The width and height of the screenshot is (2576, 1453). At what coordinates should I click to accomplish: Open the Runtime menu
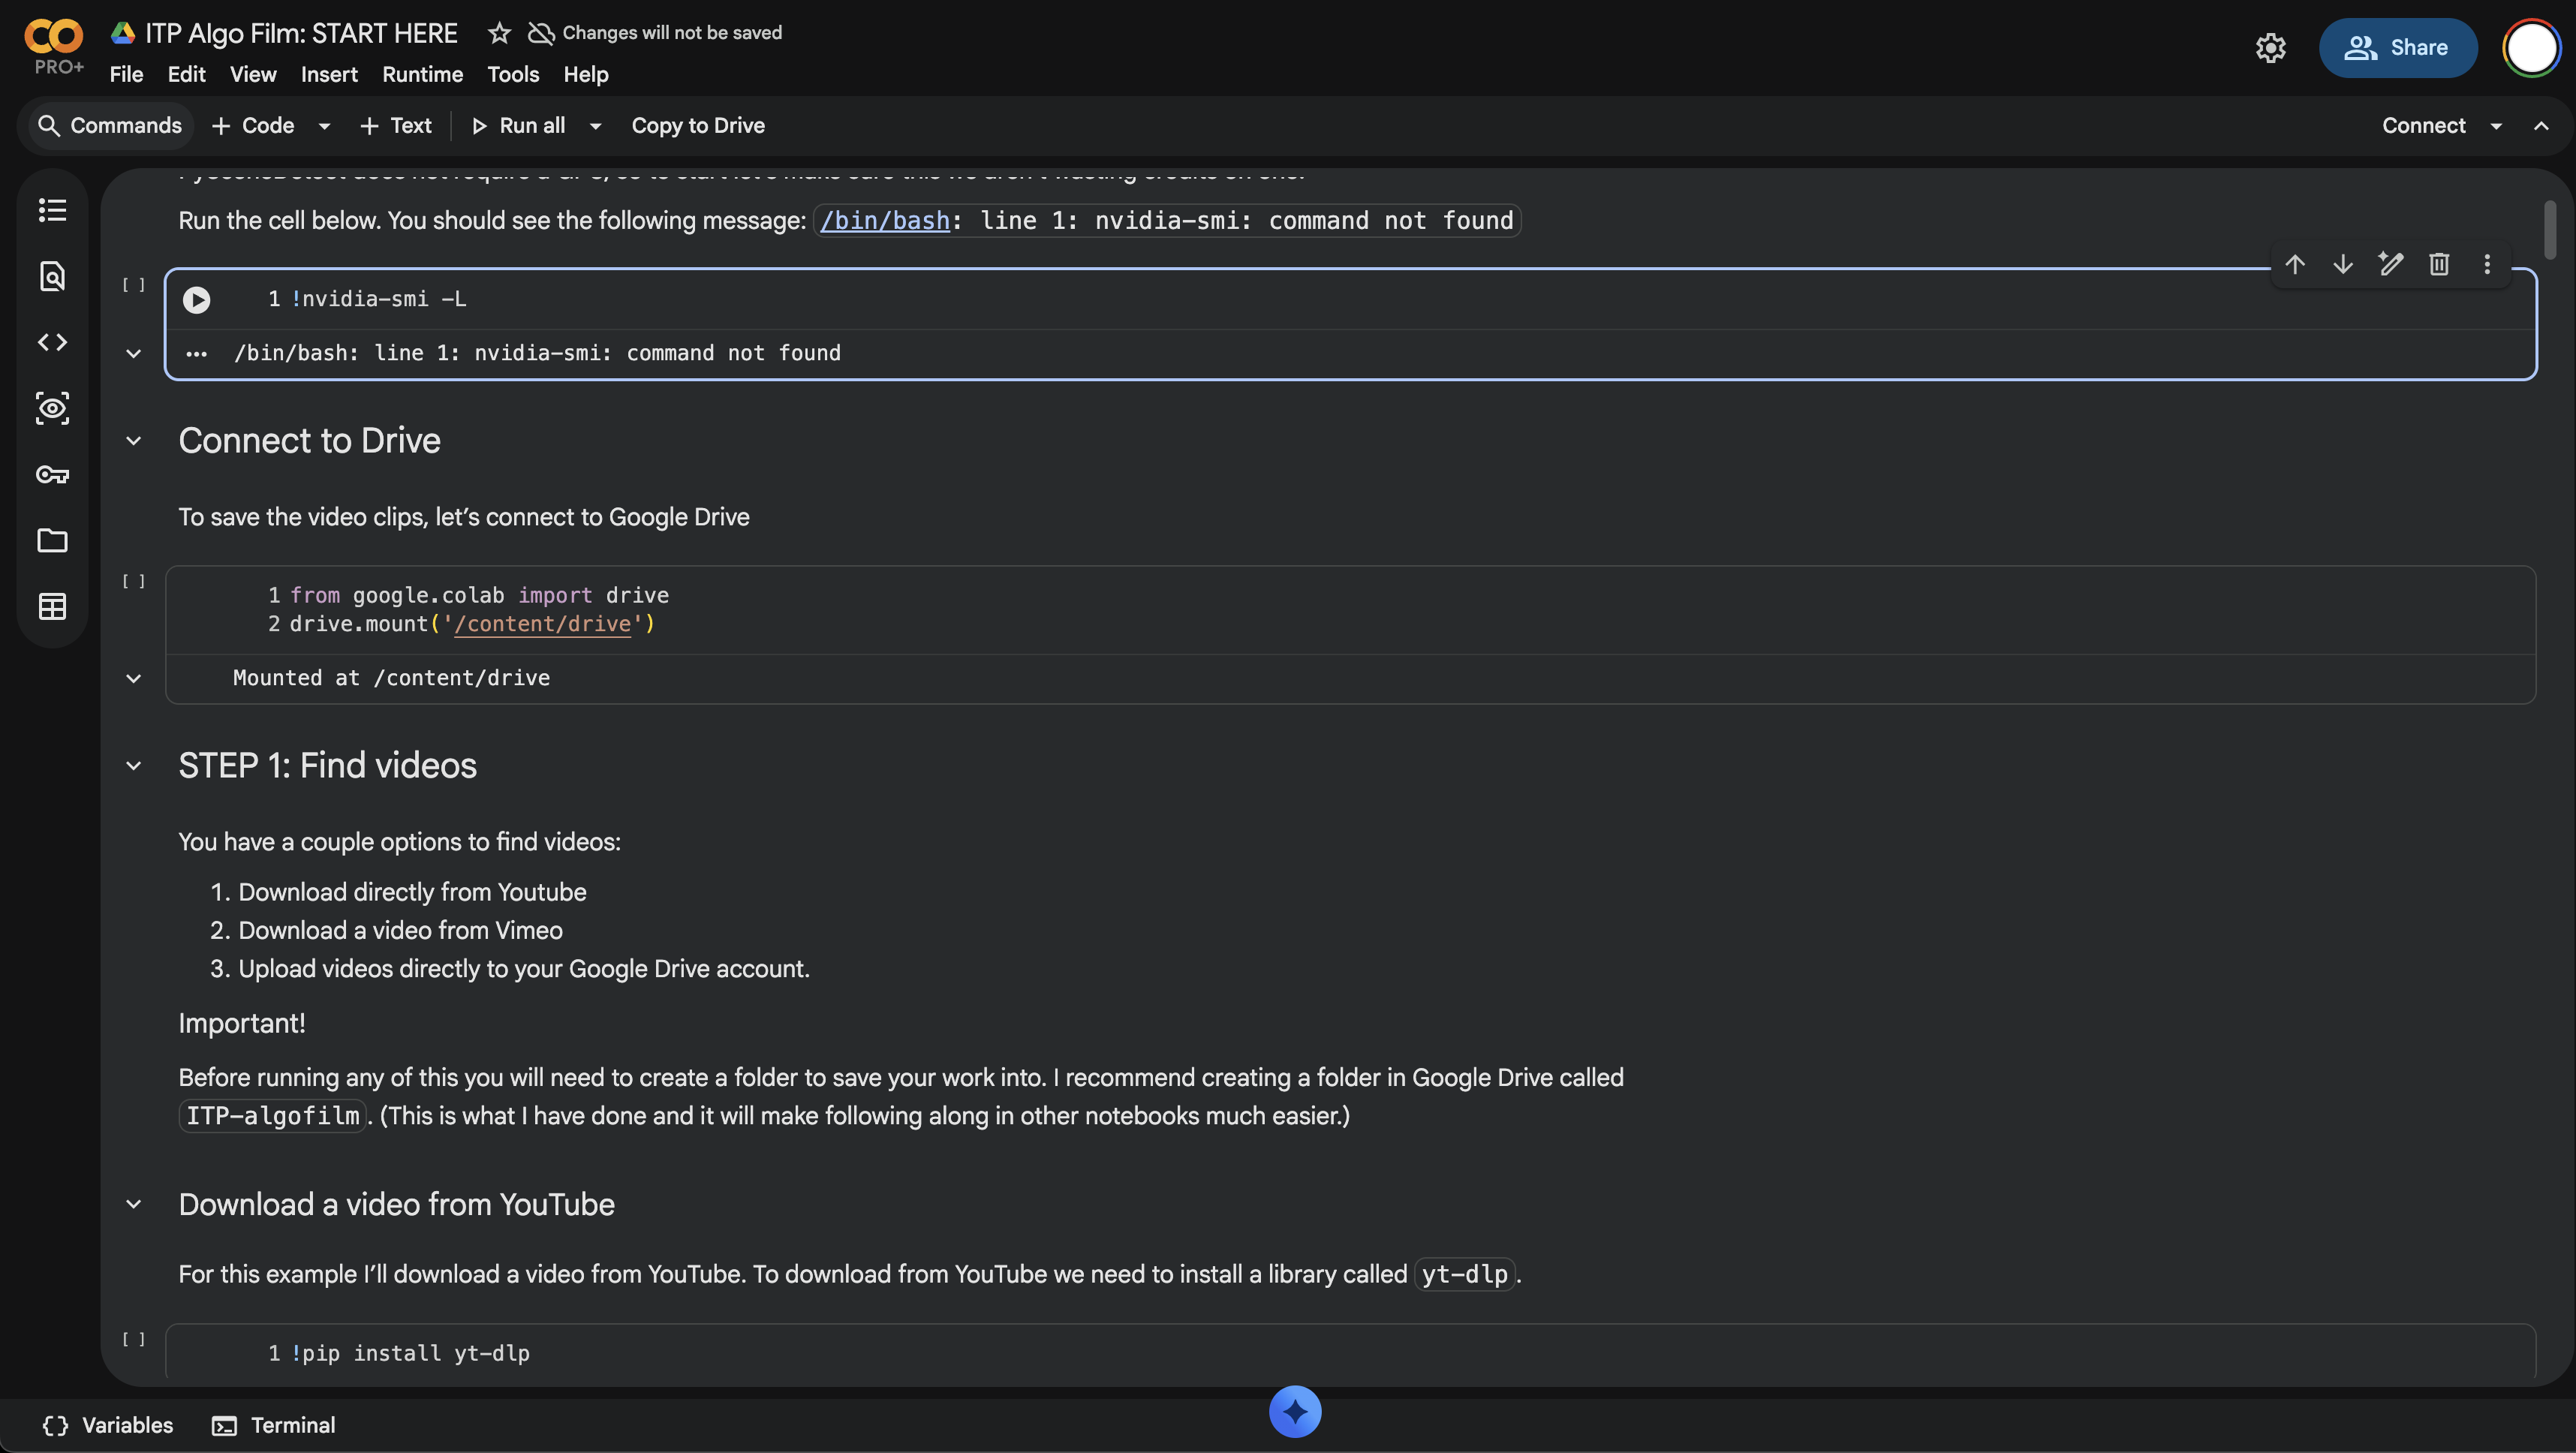[x=421, y=74]
